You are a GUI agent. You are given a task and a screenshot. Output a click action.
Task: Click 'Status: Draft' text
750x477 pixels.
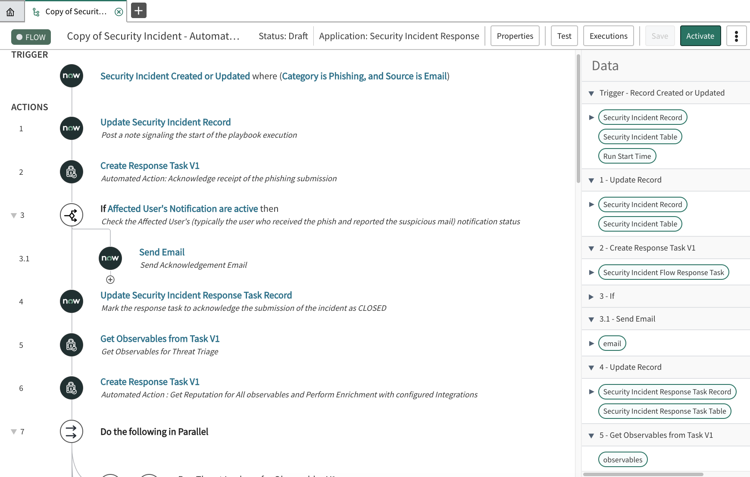[283, 36]
